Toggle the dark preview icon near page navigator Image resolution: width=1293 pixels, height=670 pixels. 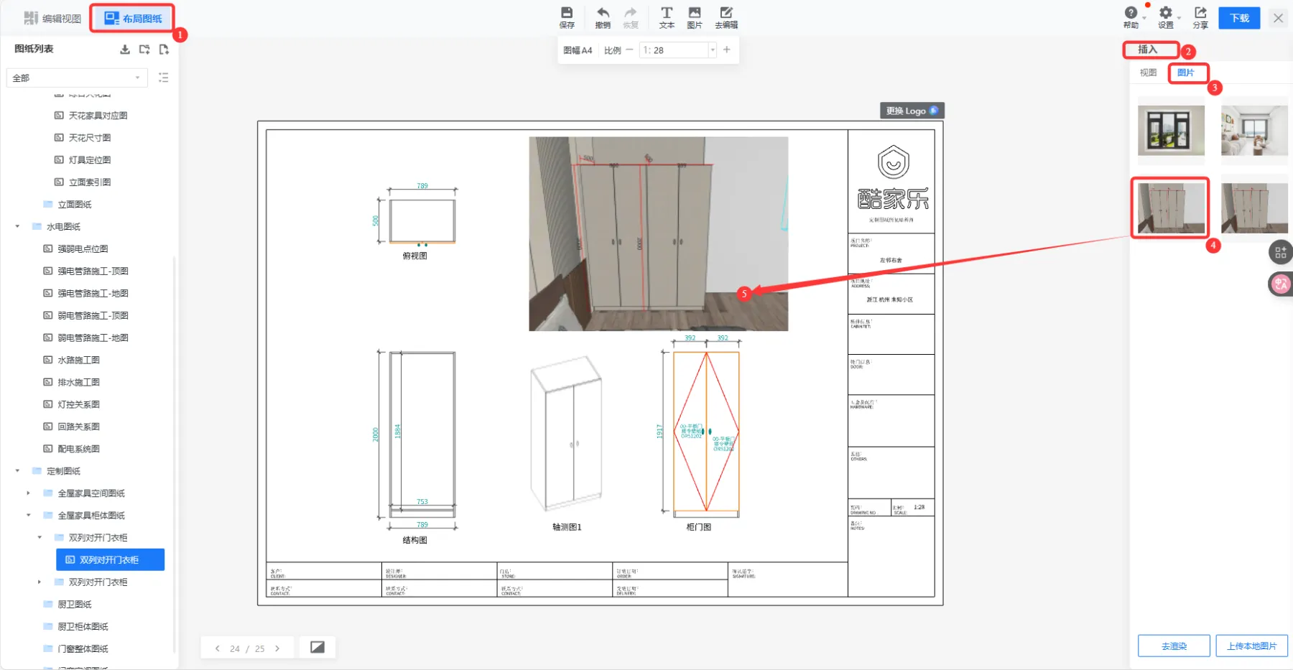(x=317, y=647)
